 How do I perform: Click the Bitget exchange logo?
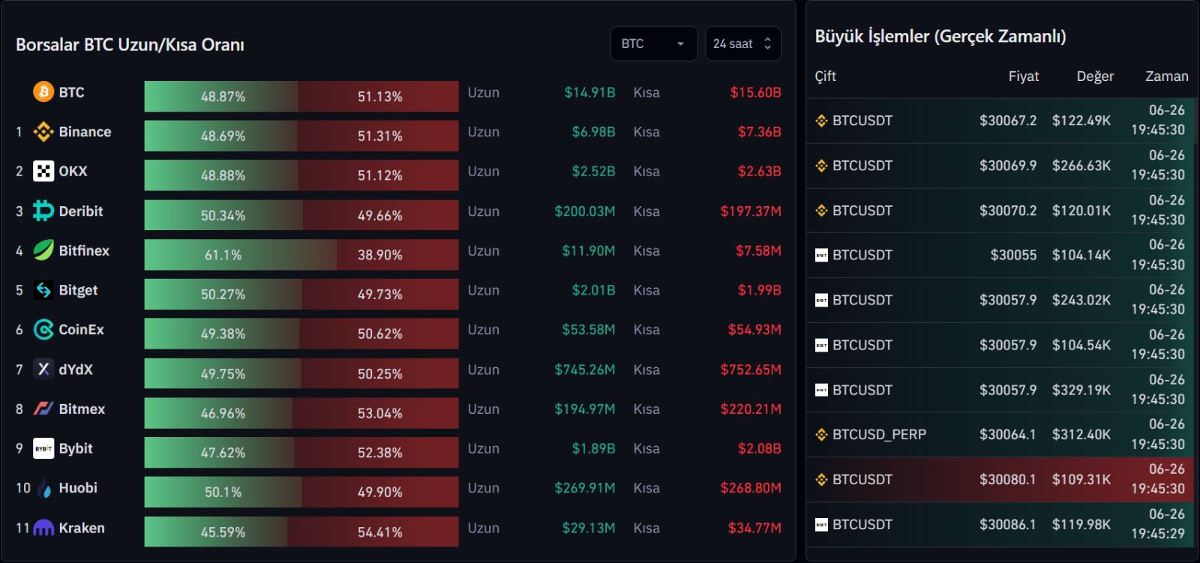[43, 290]
